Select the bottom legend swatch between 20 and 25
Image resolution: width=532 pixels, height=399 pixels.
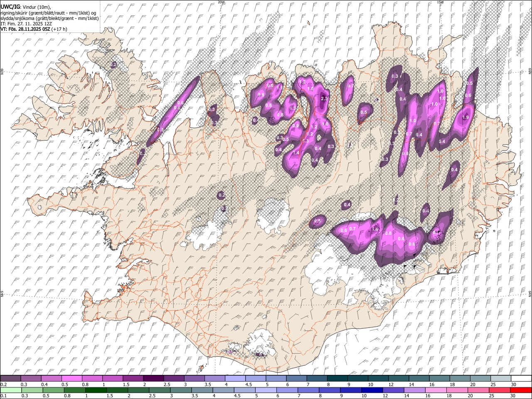pos(478,390)
